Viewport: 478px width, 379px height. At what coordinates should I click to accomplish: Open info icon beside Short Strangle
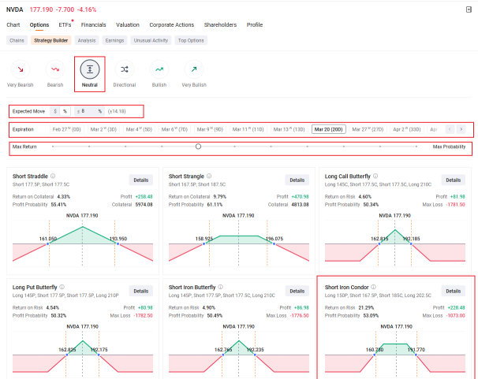tap(209, 176)
